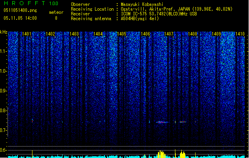This screenshot has height=158, width=249.
Task: Click the date stamp 05.11.05 14:00
Action: click(x=20, y=18)
